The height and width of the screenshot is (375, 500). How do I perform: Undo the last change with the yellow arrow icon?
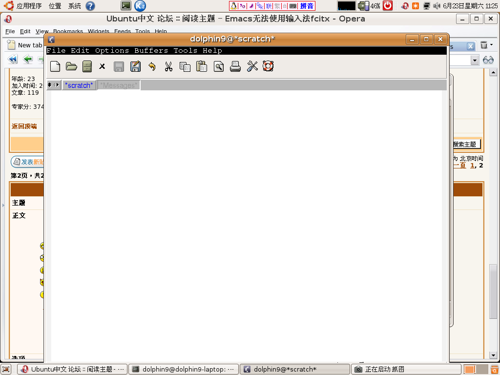tap(152, 66)
